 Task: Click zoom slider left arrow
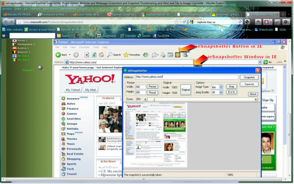(x=145, y=99)
